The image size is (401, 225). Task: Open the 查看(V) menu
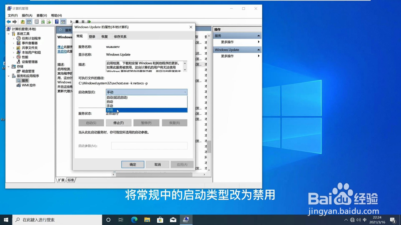42,15
